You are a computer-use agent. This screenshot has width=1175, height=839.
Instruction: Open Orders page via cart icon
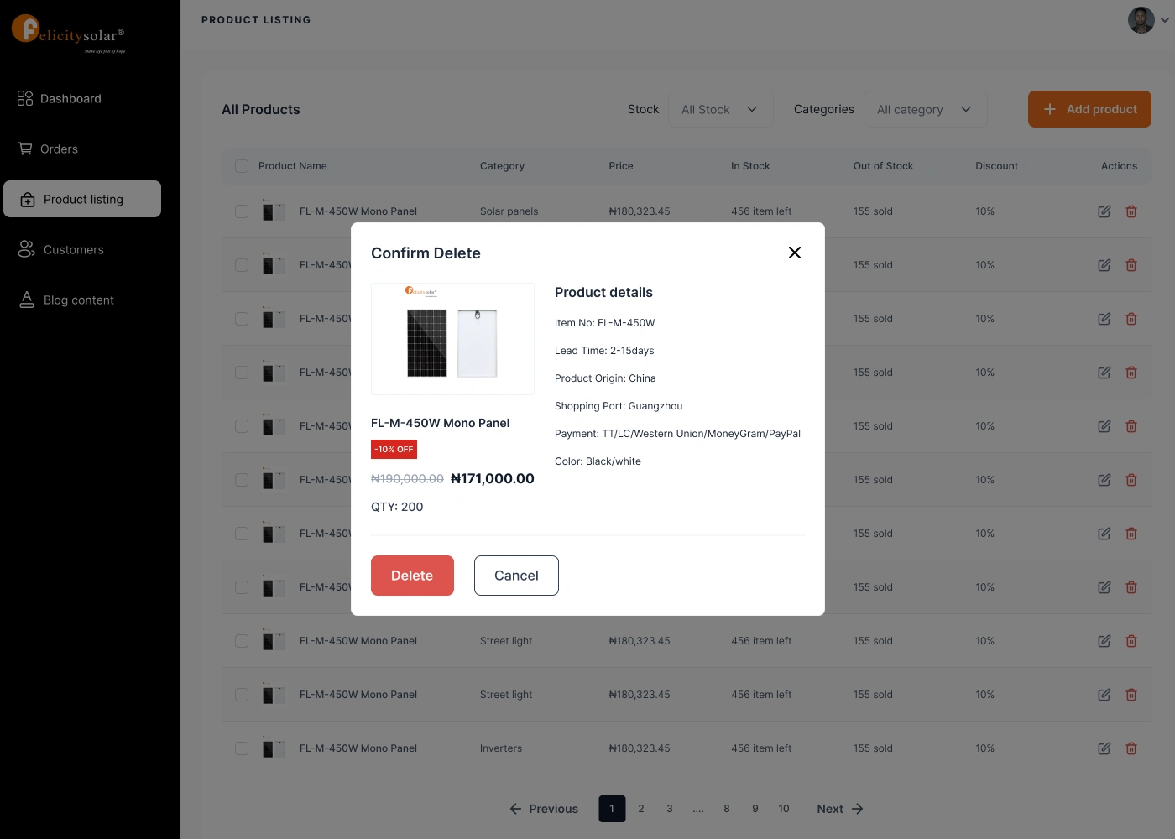[25, 149]
